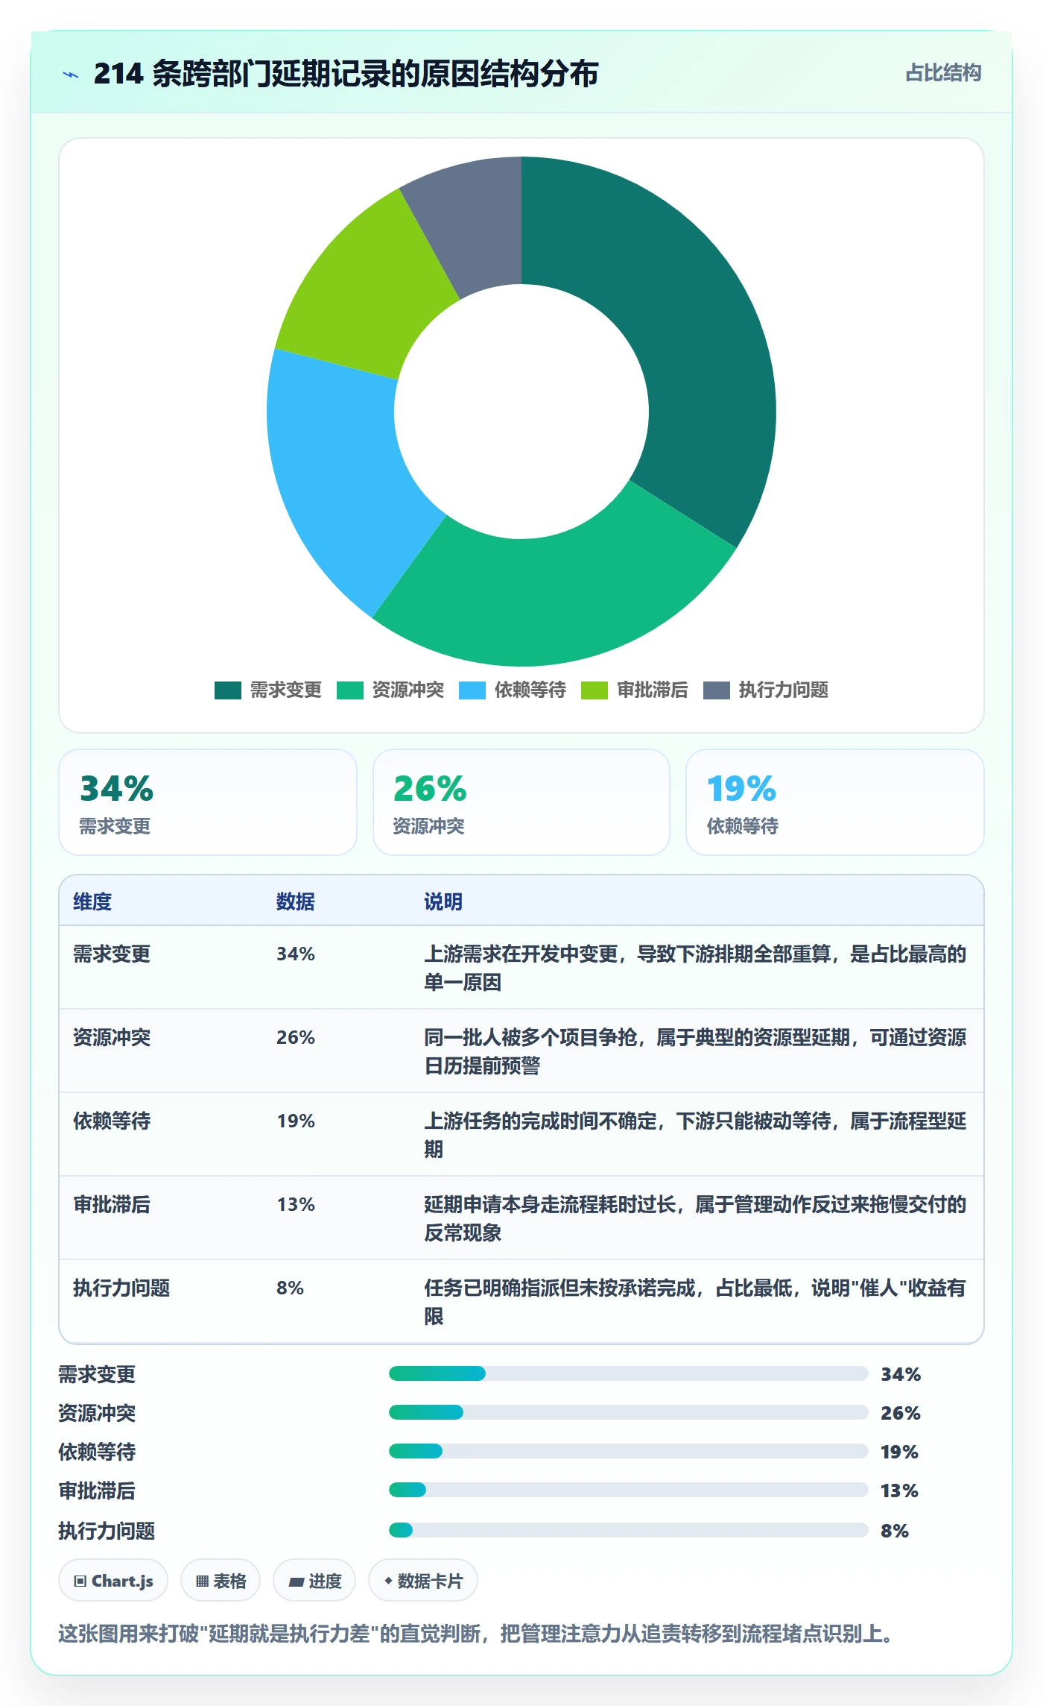Click the 说明 column header
The height and width of the screenshot is (1706, 1043).
pyautogui.click(x=443, y=901)
